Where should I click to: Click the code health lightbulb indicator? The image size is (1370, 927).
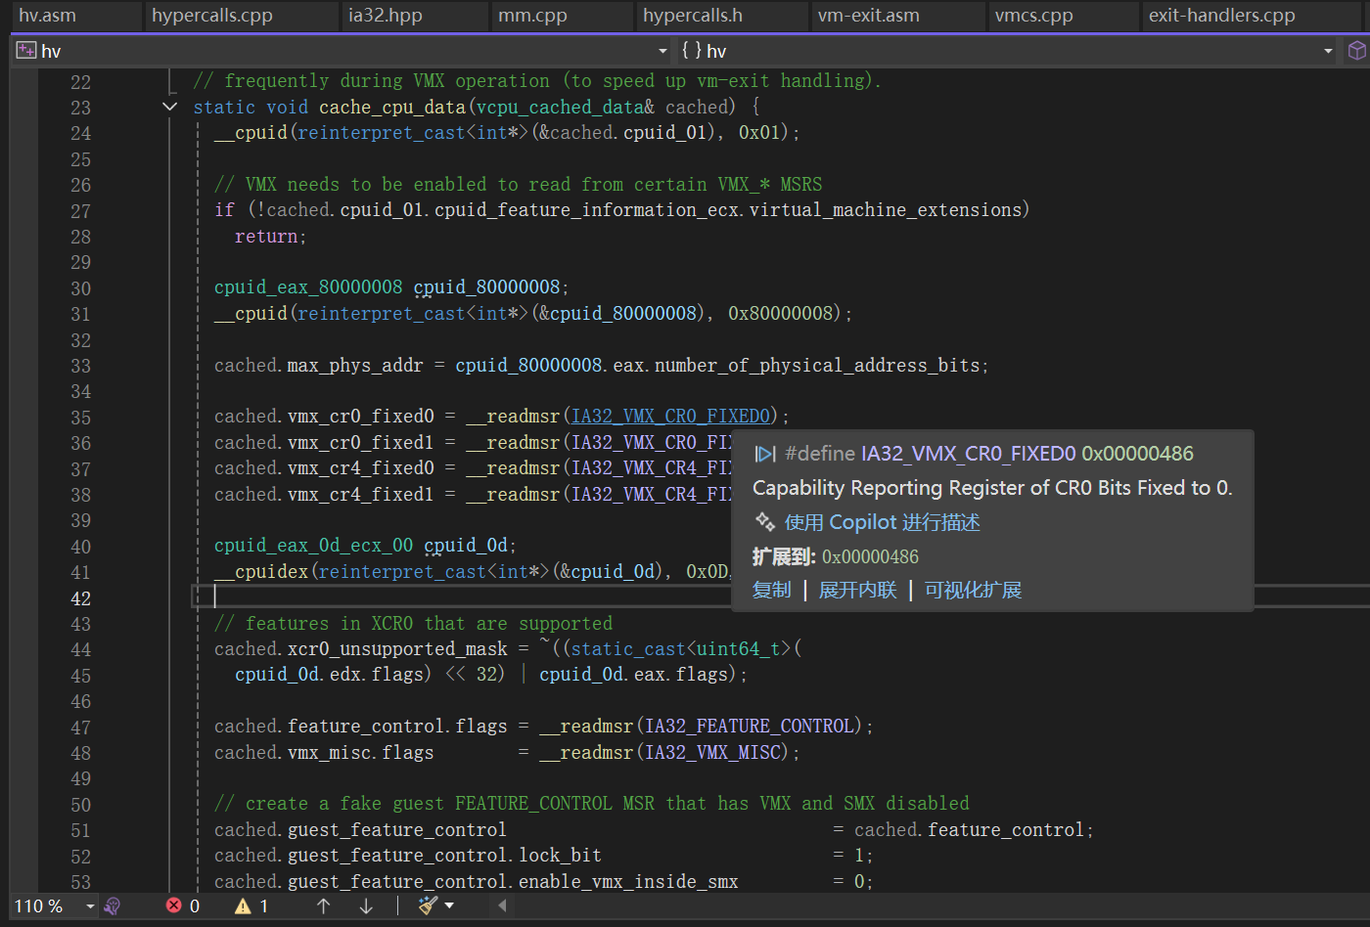113,906
